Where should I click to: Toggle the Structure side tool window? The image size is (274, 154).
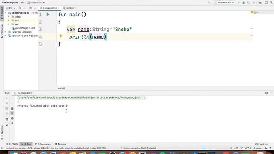click(x=2, y=30)
